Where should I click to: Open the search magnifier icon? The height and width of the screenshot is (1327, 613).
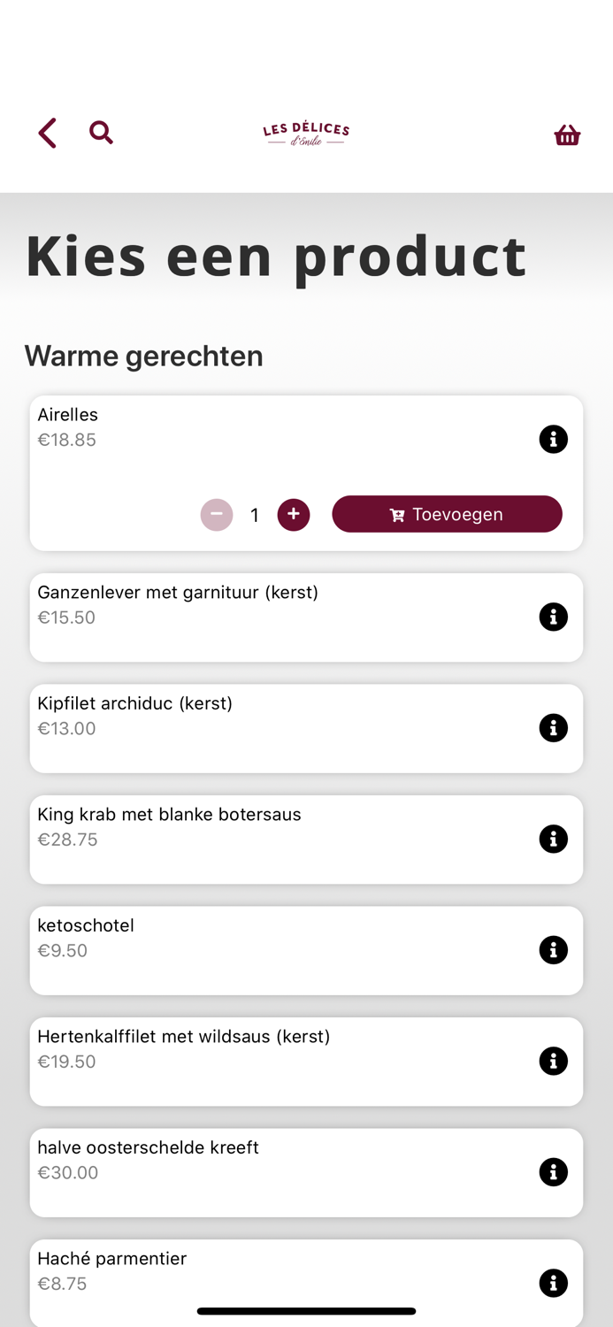[x=101, y=133]
